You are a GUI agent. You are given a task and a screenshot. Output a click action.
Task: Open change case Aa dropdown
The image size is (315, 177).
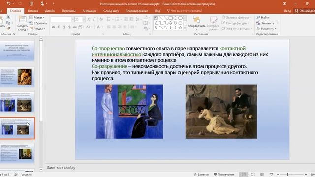[89, 27]
